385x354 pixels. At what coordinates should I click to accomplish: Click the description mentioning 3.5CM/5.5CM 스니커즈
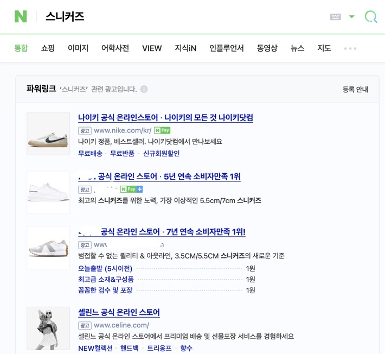181,256
